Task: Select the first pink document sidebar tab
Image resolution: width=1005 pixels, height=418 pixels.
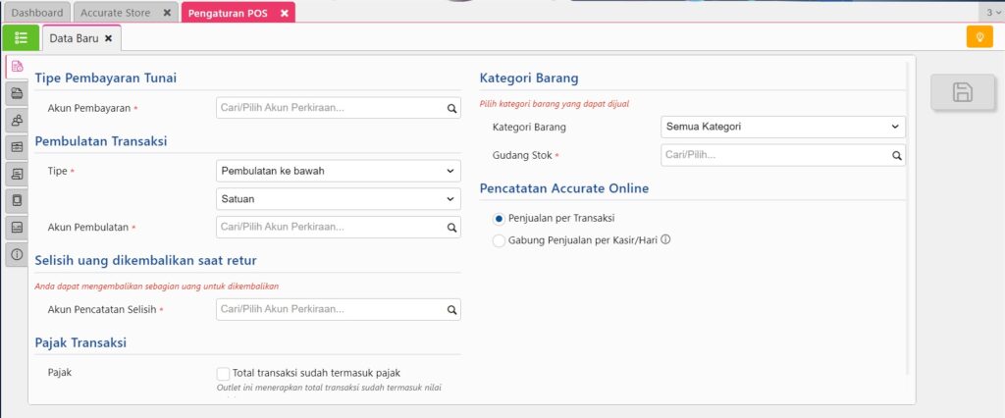Action: click(17, 67)
